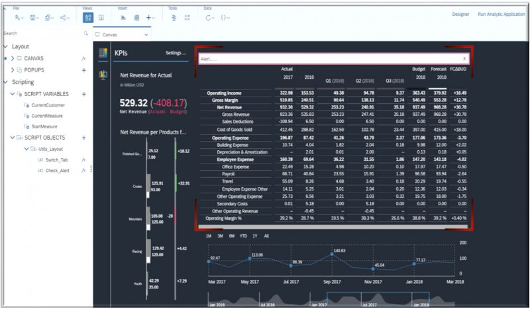
Task: Open the Data refresh dropdown
Action: click(x=210, y=18)
